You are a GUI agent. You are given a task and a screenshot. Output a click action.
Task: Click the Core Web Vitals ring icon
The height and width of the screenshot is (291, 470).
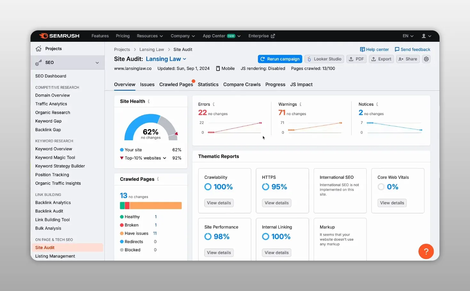(381, 187)
